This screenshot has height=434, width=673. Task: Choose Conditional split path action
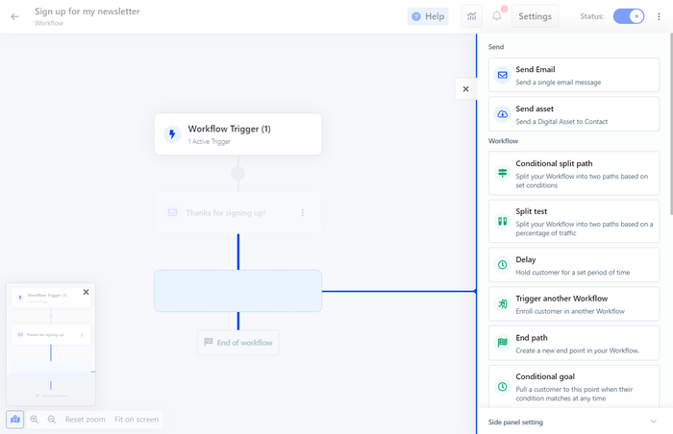pyautogui.click(x=573, y=173)
